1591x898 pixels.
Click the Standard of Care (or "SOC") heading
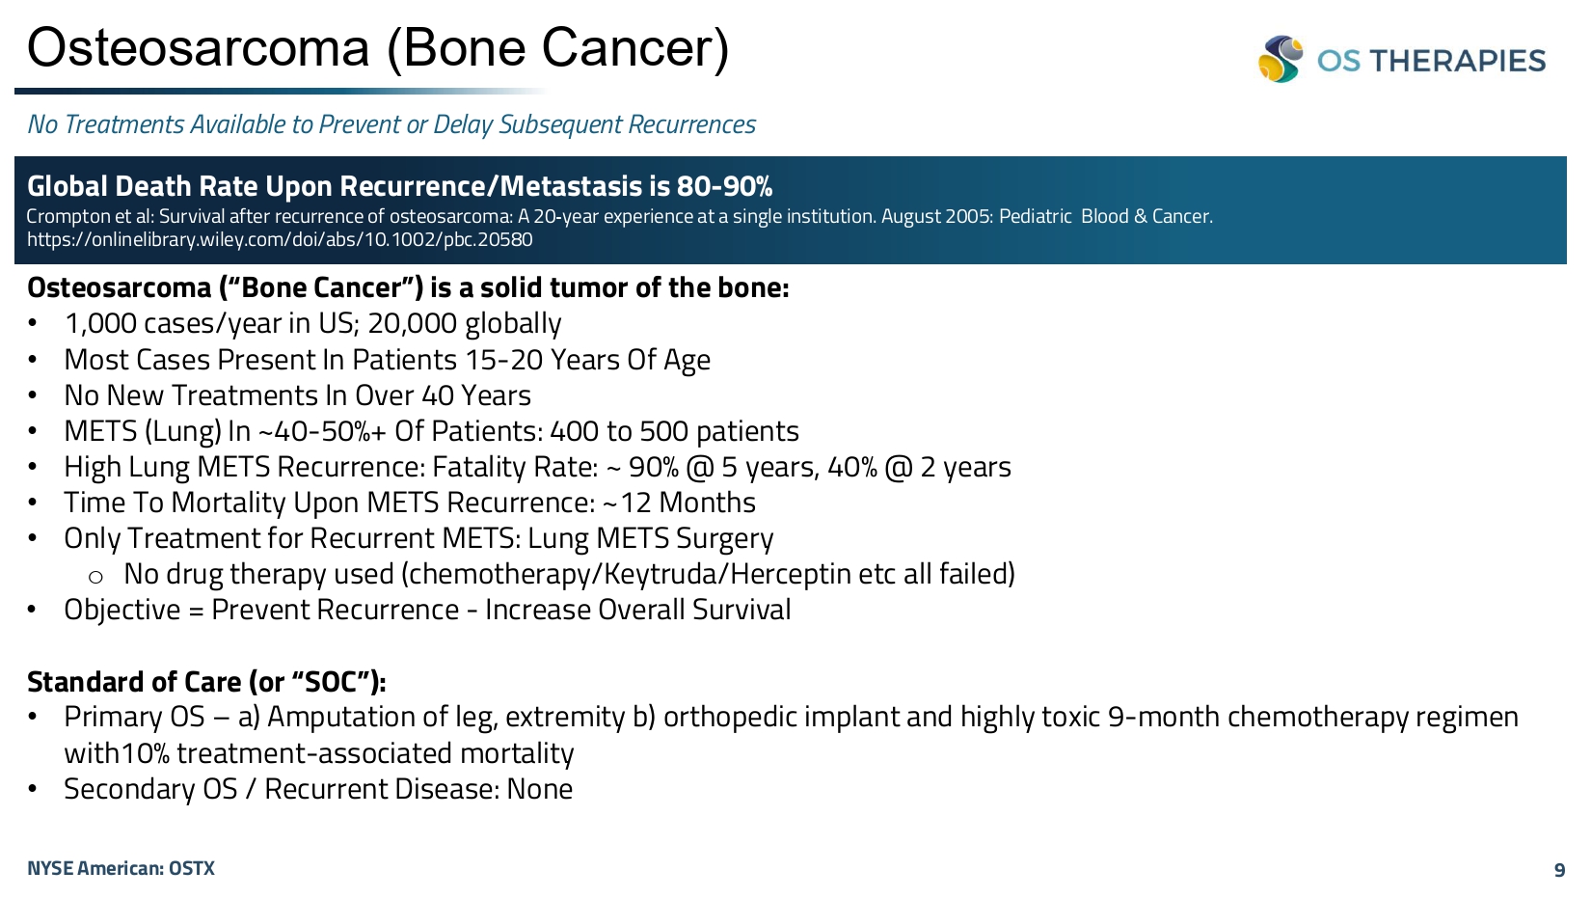[x=206, y=682]
